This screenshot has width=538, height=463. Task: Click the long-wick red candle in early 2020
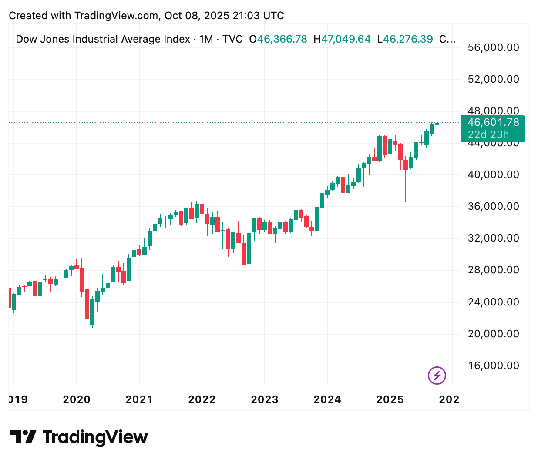click(x=87, y=305)
